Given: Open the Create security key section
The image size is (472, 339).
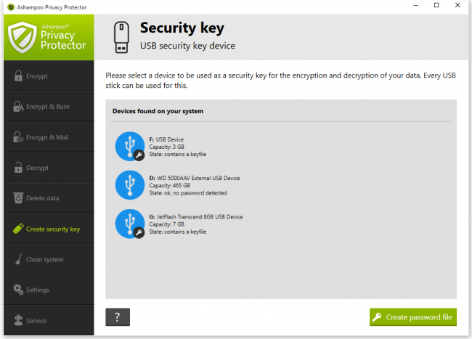Looking at the screenshot, I should [52, 229].
